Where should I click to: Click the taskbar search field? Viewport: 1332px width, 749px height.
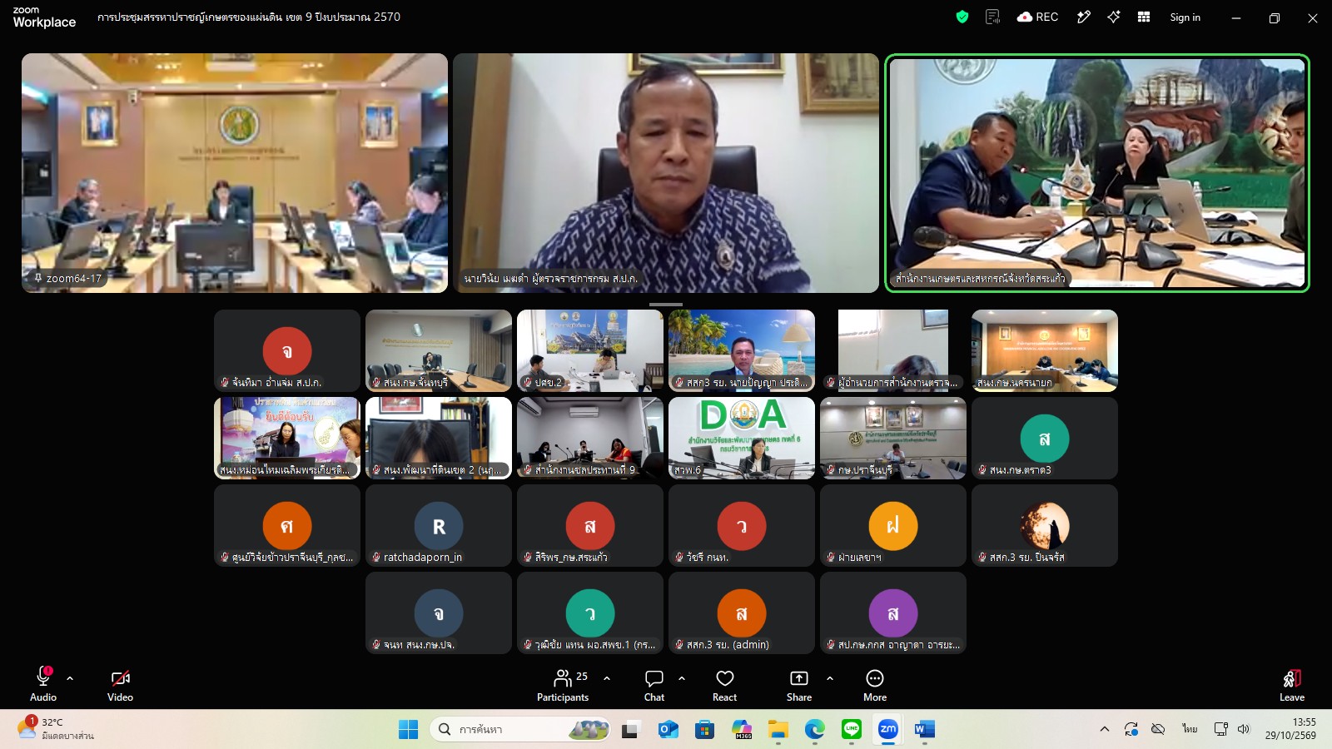(x=520, y=730)
